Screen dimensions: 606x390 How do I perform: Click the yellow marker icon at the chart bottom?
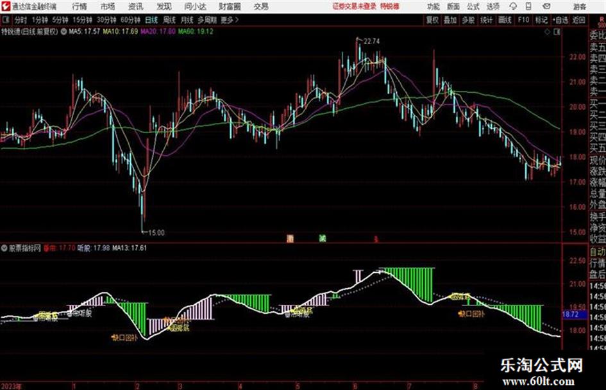click(x=290, y=238)
